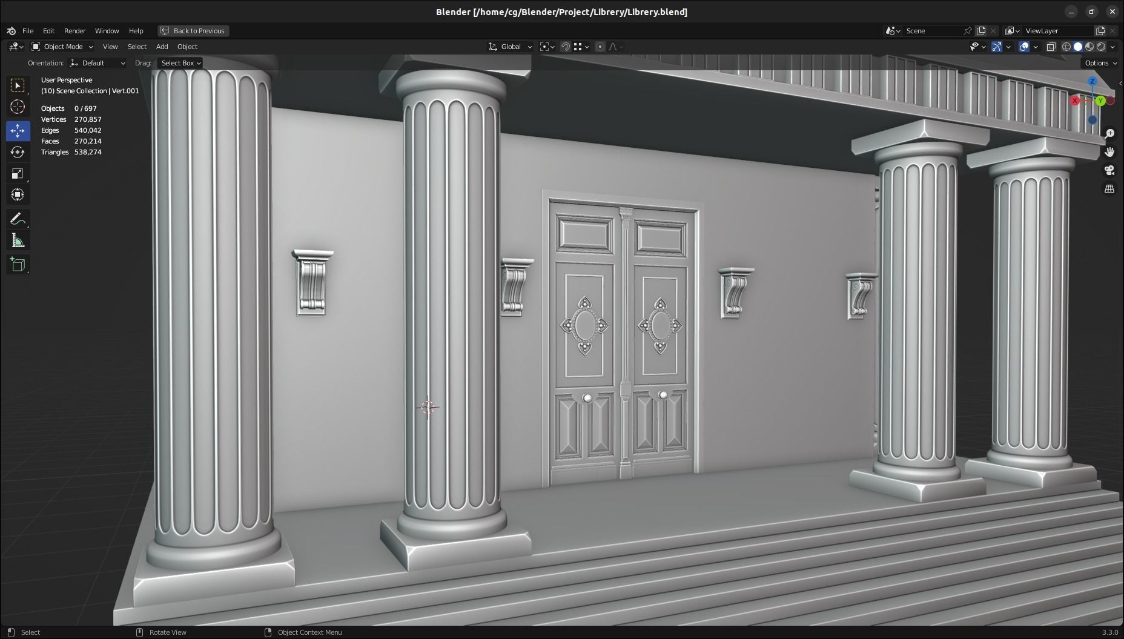Open the selectability and visibility dropdown
1124x639 pixels.
tap(977, 47)
